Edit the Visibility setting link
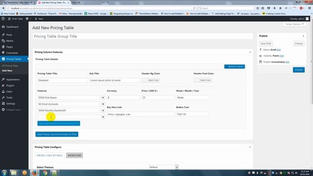The image size is (313, 176). click(282, 56)
